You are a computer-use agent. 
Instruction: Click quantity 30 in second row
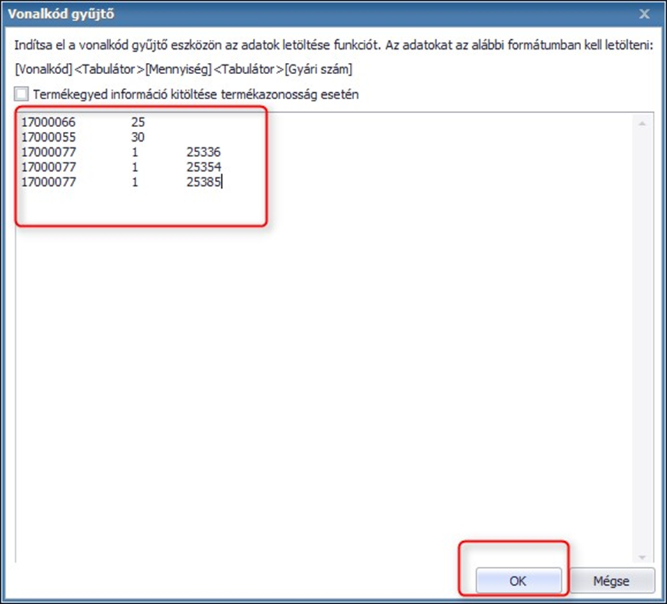(138, 137)
